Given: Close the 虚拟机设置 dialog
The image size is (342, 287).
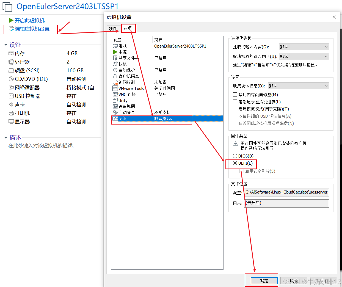Looking at the screenshot, I should coord(334,17).
